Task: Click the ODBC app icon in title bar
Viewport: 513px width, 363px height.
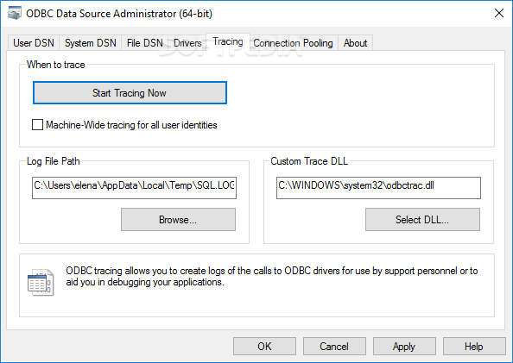Action: coord(15,13)
